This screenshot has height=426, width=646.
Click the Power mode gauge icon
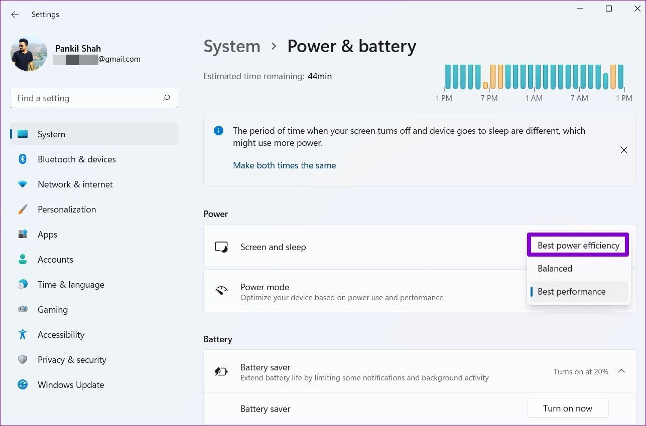(221, 291)
